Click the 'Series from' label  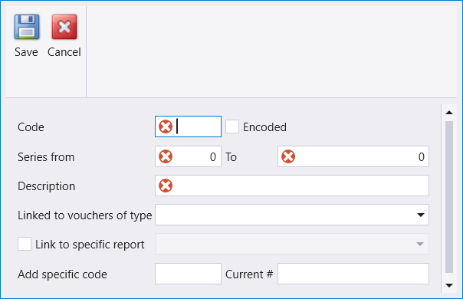coord(46,157)
